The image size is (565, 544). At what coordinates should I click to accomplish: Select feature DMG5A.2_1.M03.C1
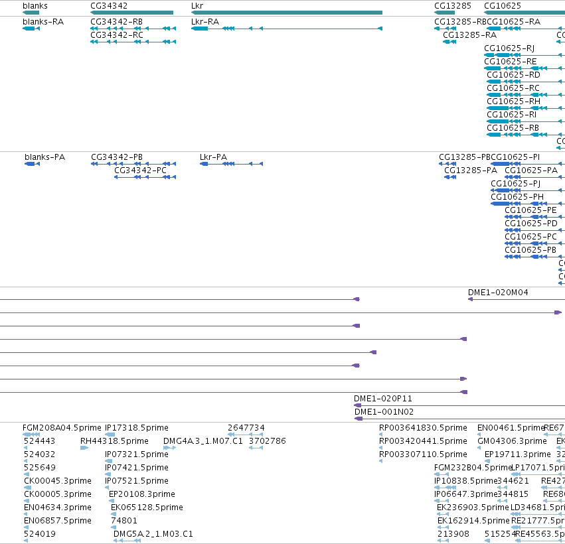[x=153, y=534]
